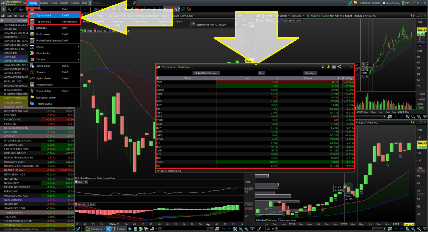Expand the Order books submenu

[54, 53]
